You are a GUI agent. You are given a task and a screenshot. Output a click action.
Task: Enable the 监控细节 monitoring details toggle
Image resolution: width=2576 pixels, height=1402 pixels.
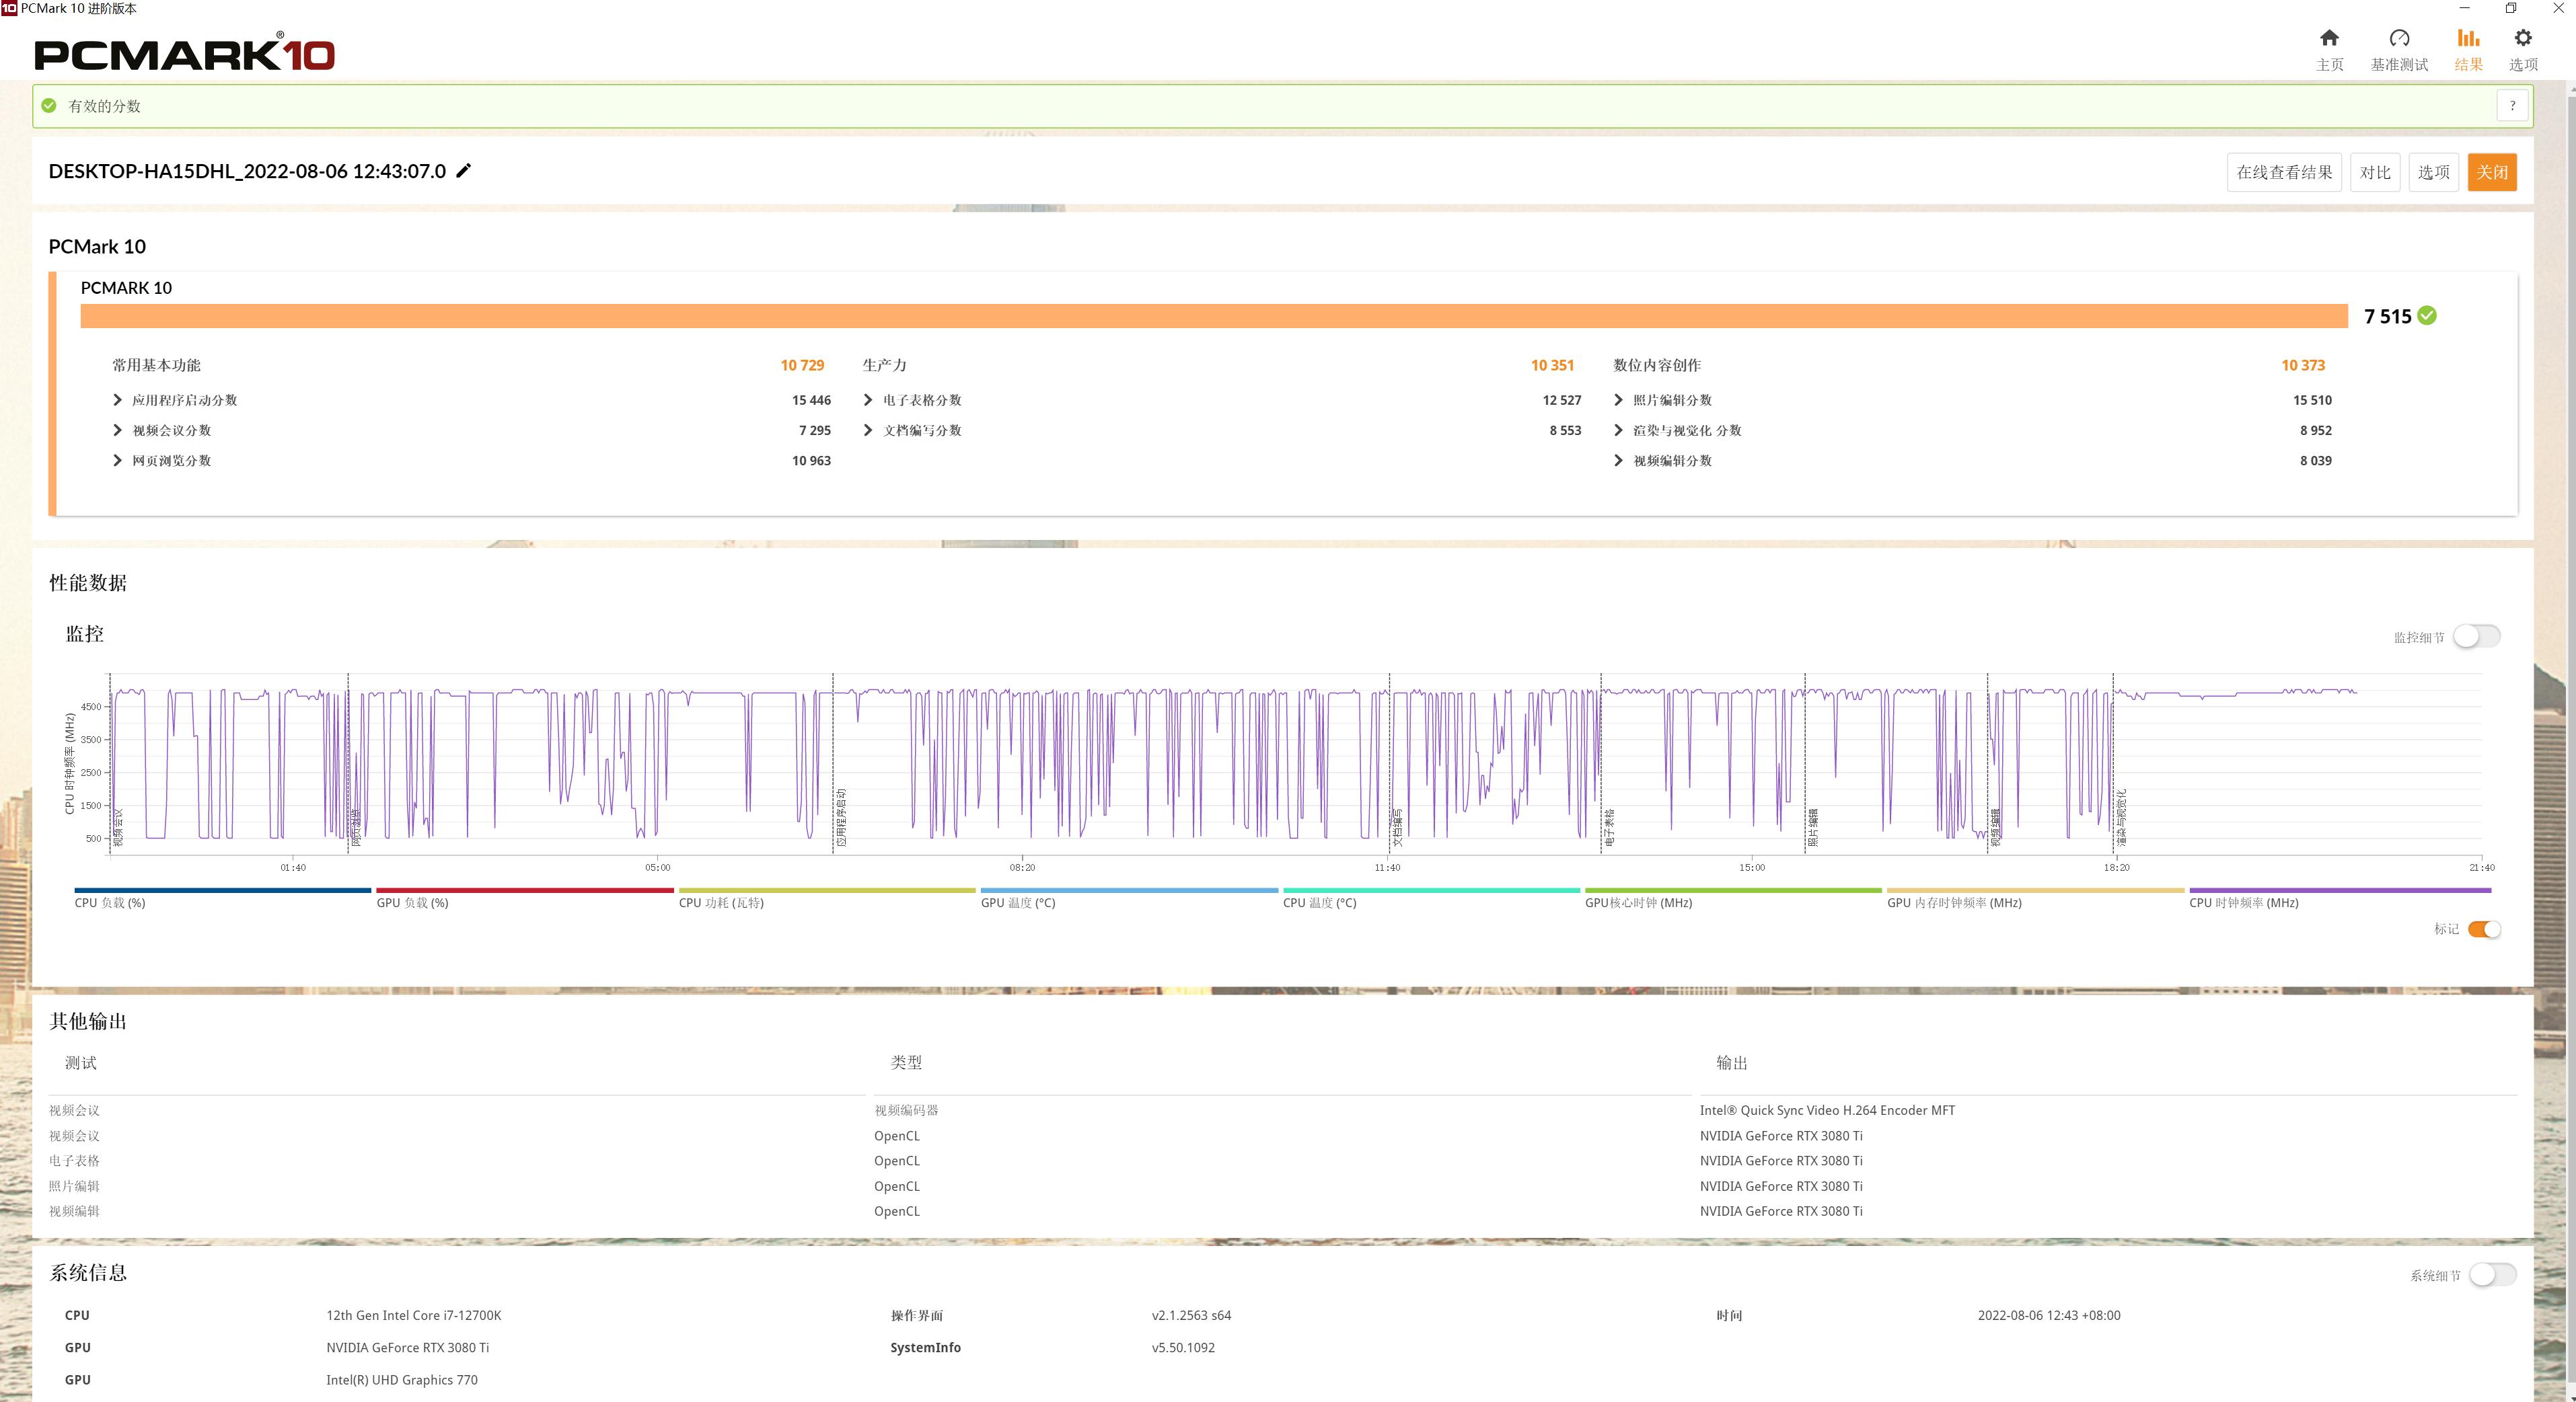click(x=2476, y=637)
